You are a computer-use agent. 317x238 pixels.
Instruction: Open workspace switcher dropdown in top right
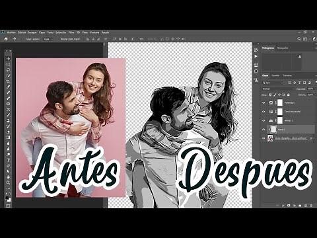pyautogui.click(x=306, y=39)
